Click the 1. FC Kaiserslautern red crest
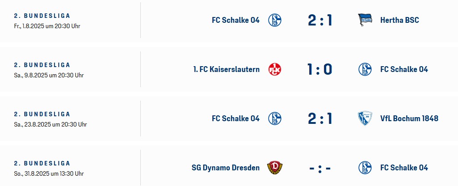This screenshot has width=458, height=186. tap(274, 69)
